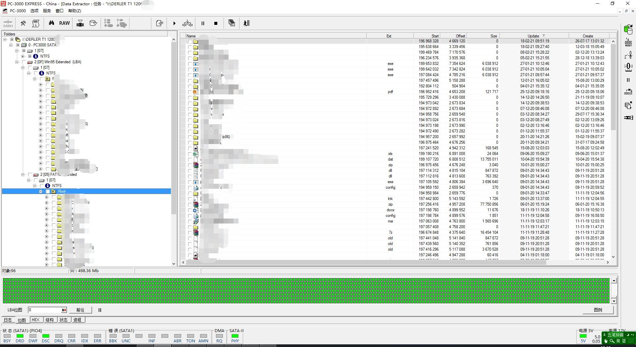Switch to the HEX tab
The height and width of the screenshot is (347, 636).
[35, 320]
